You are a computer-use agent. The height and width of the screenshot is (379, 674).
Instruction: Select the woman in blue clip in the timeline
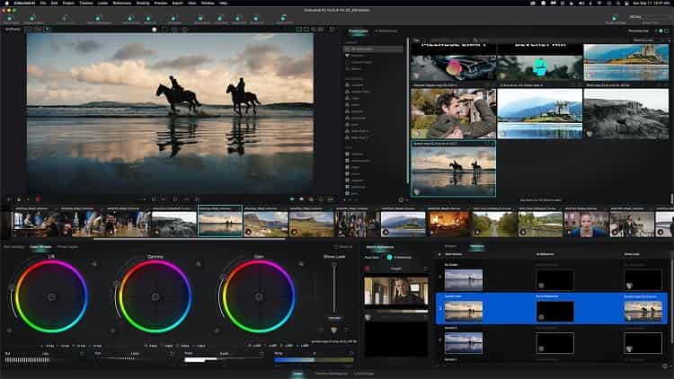pos(586,224)
